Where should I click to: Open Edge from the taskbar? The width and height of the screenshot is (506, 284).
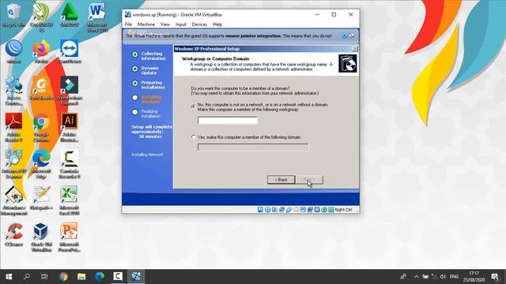[100, 277]
